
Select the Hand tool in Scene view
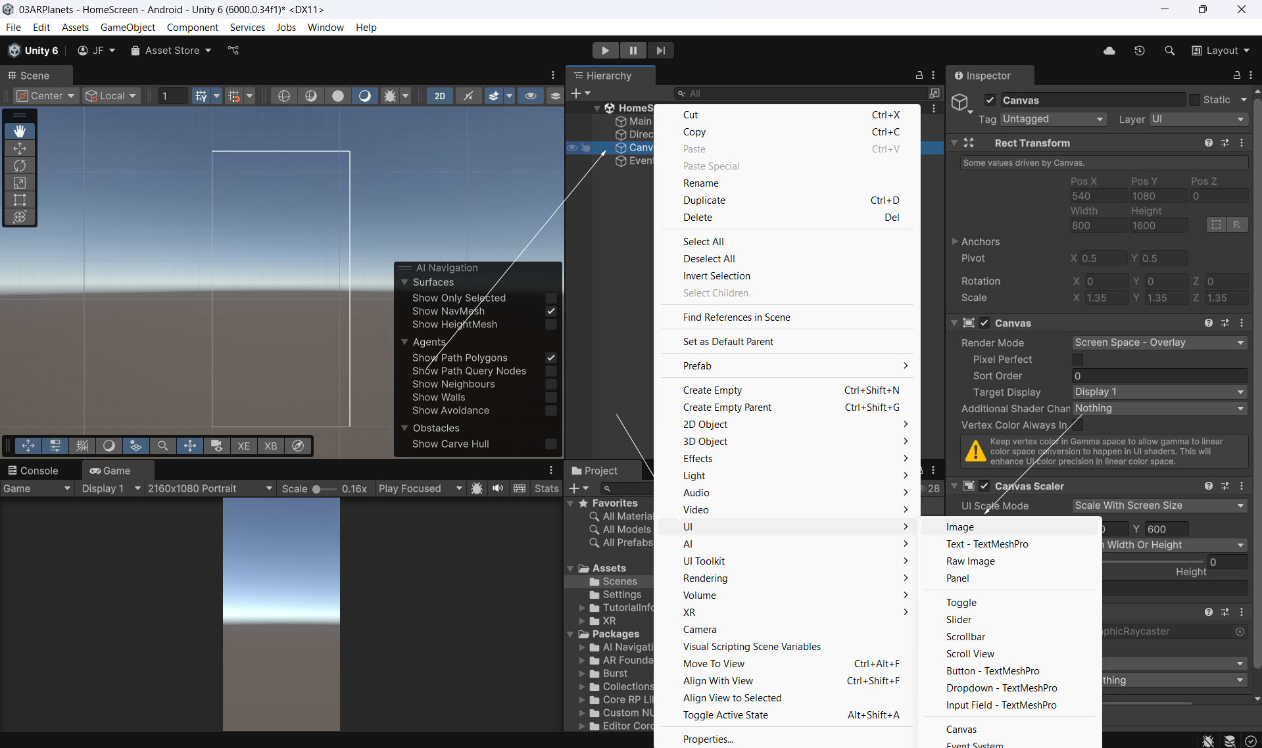coord(20,131)
